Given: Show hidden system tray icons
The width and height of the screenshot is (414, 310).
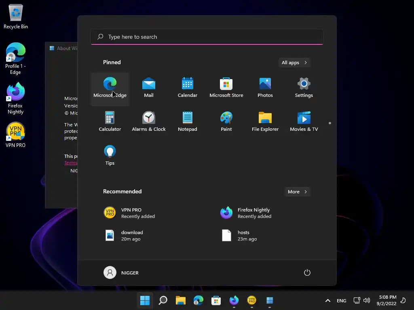Looking at the screenshot, I should point(327,300).
